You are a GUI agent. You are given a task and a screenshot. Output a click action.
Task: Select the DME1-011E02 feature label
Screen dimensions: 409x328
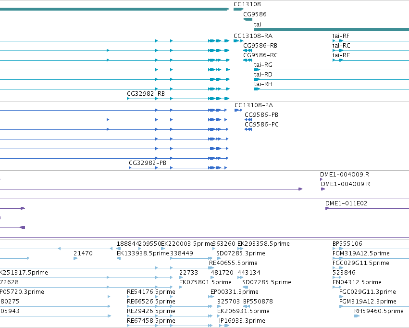click(346, 203)
